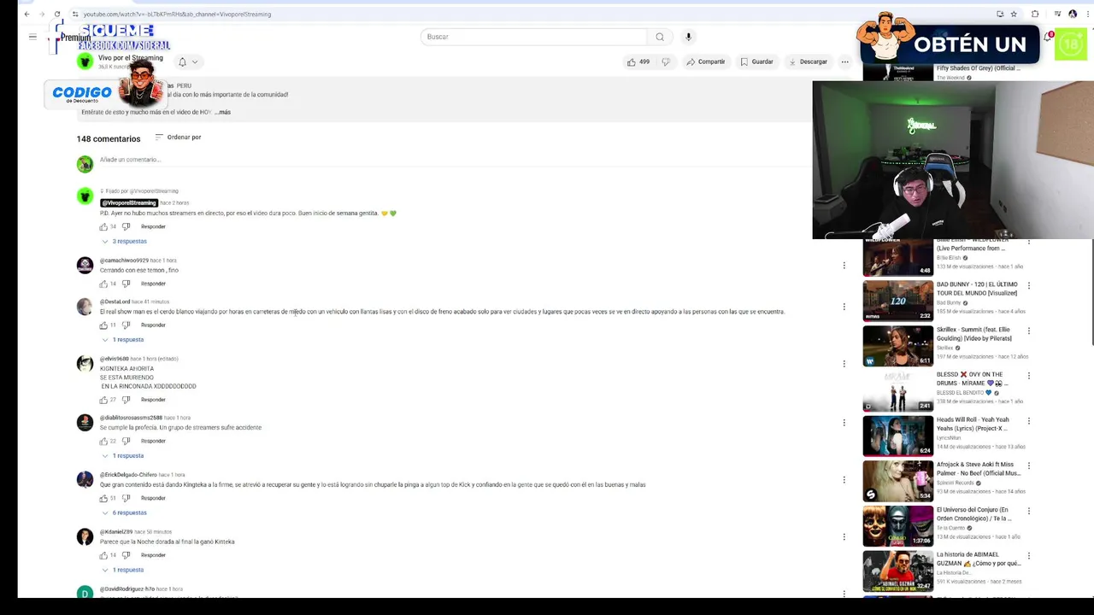Reply to elvis9680 with Responder

153,400
